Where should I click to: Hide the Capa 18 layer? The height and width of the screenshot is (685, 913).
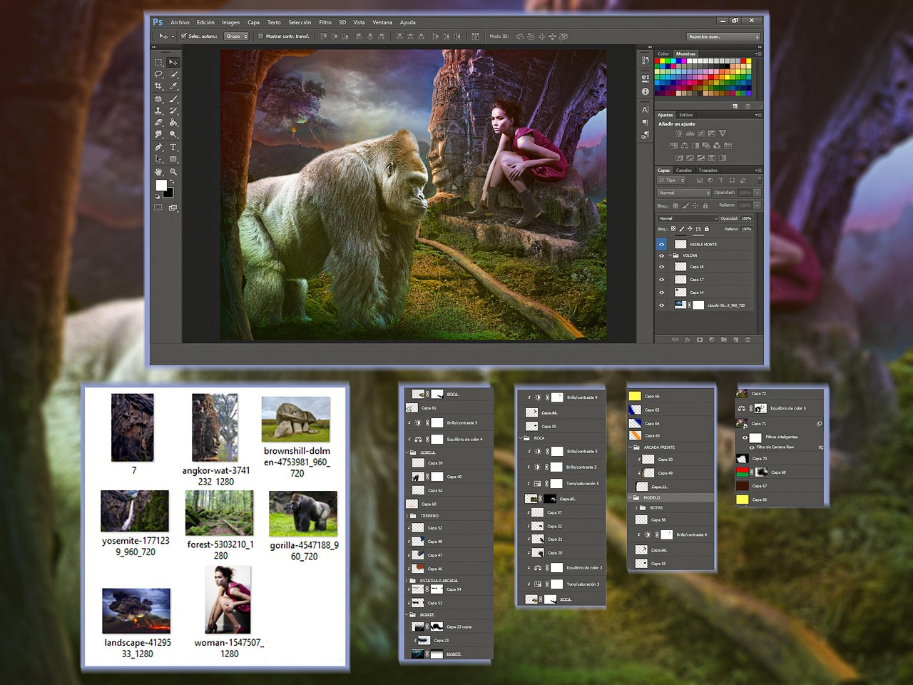tap(661, 267)
